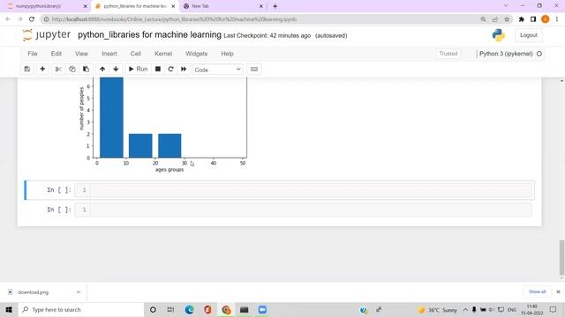This screenshot has height=317, width=565.
Task: Rename notebook via its title
Action: pyautogui.click(x=149, y=35)
